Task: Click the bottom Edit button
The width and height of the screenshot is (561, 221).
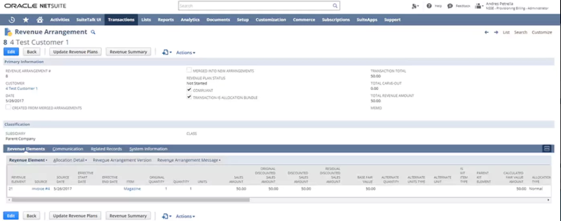Action: 11,216
